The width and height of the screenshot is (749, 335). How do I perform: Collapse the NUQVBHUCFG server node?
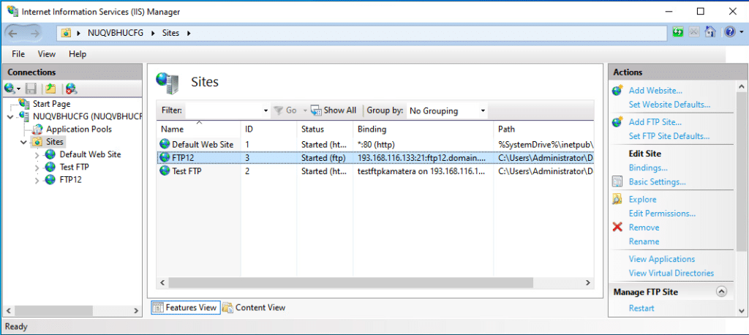click(11, 116)
